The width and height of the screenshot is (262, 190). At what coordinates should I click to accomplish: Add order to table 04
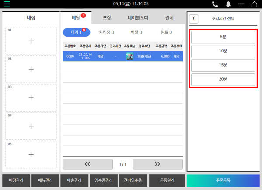point(31,126)
